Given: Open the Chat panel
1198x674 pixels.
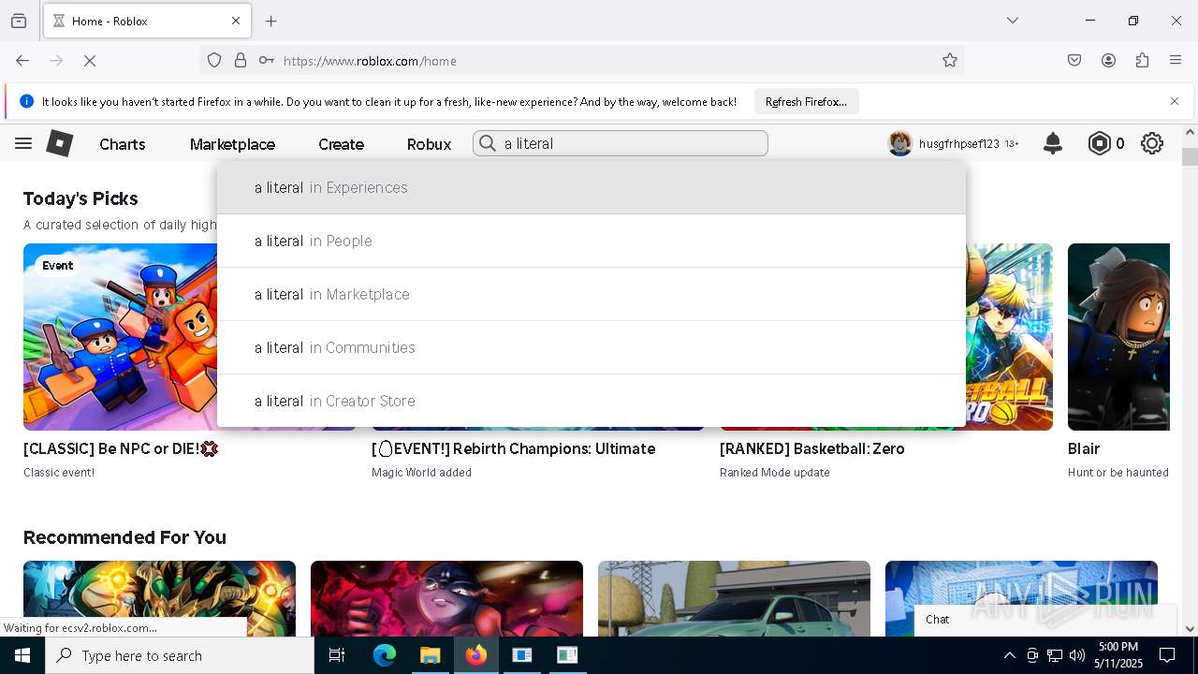Looking at the screenshot, I should (x=1045, y=620).
